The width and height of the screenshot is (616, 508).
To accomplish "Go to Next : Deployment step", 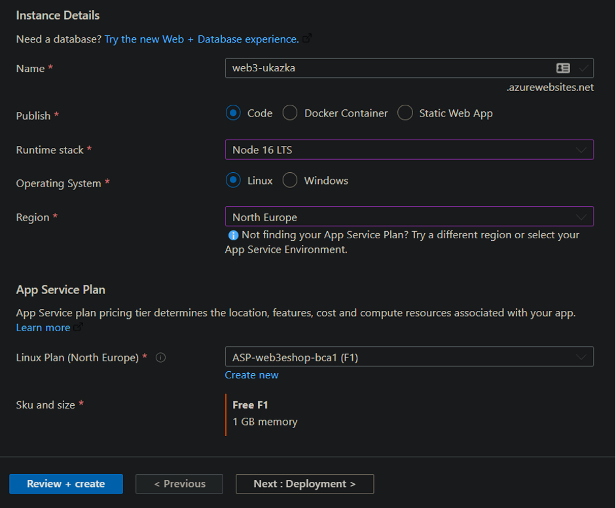I will pyautogui.click(x=304, y=484).
